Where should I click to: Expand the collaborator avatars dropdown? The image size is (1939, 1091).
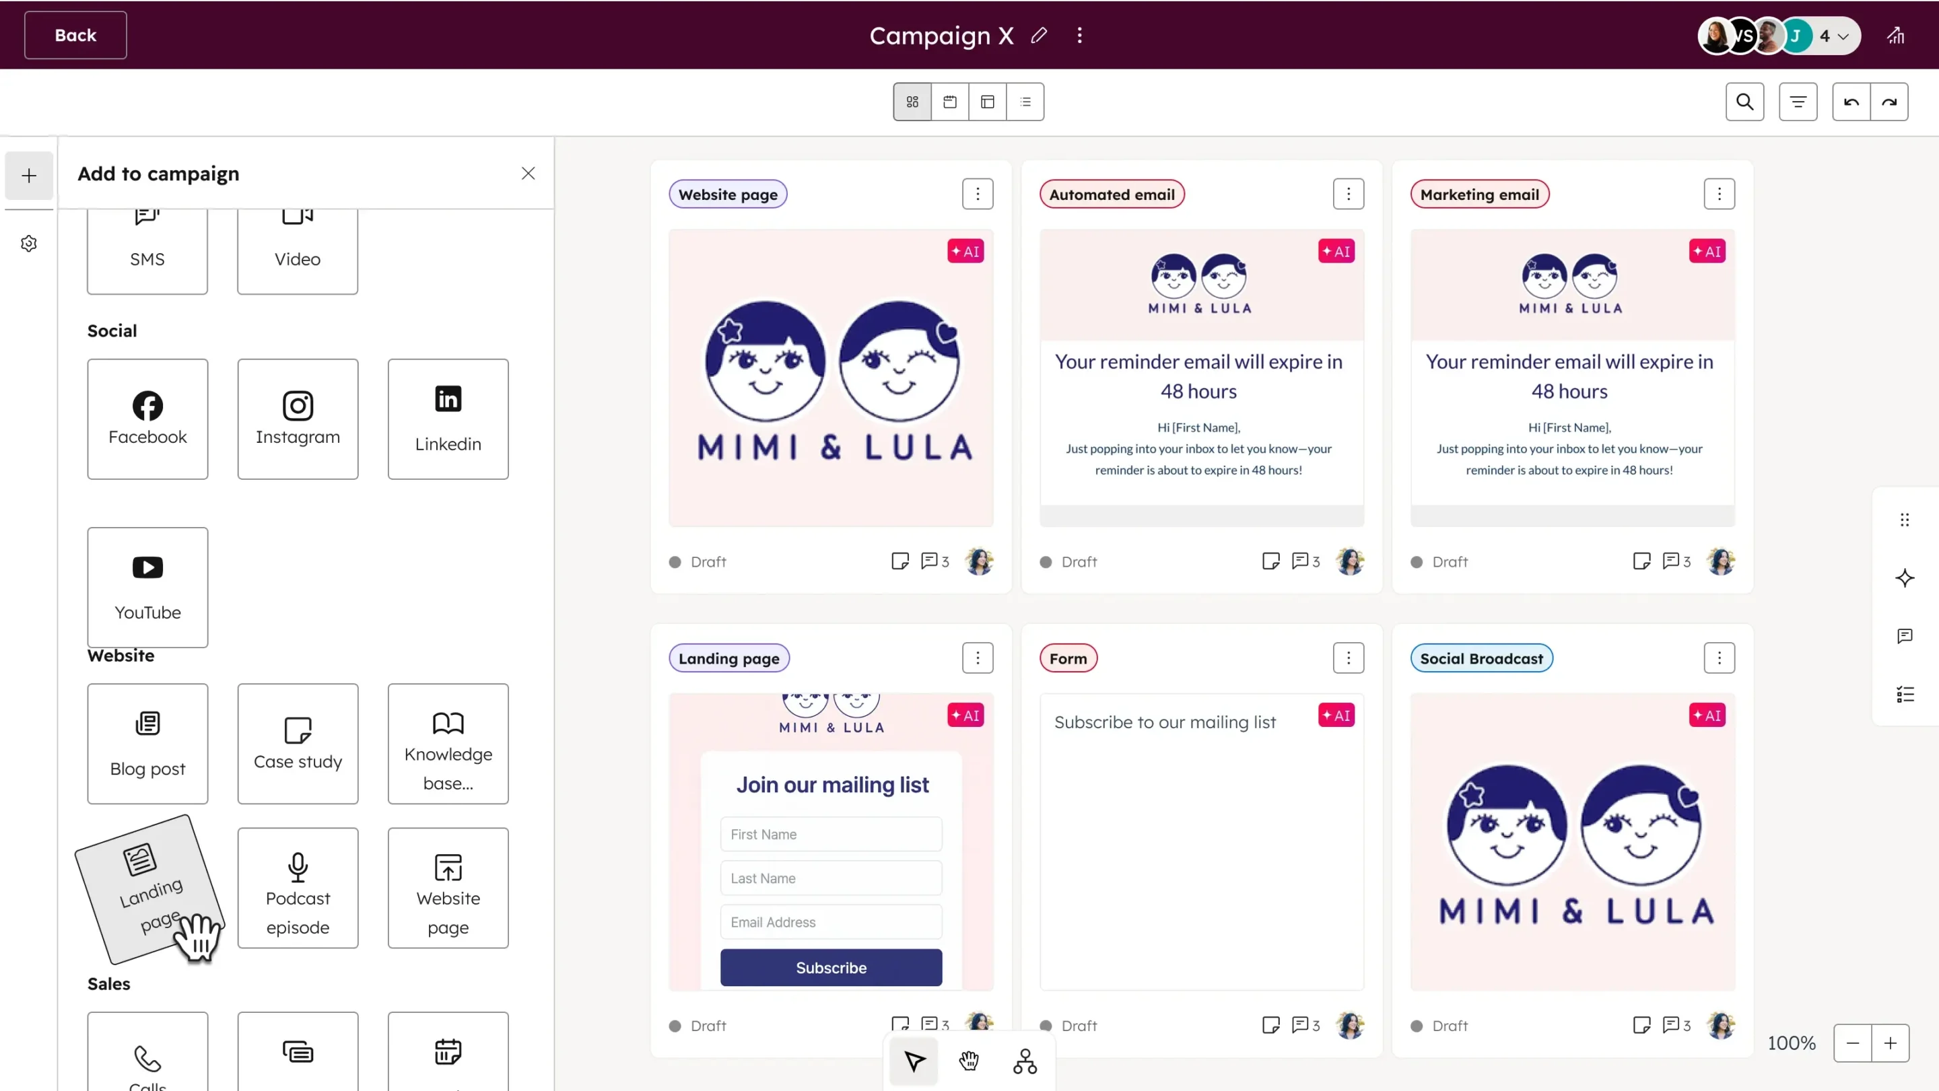click(x=1844, y=36)
